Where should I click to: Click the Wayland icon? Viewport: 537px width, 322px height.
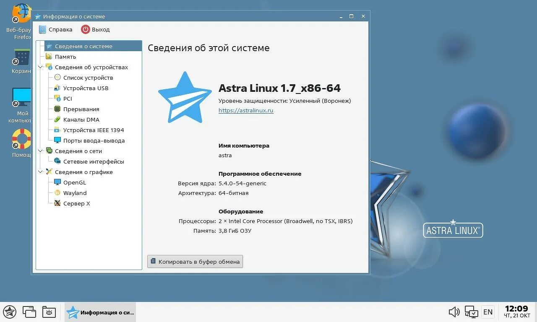(x=57, y=193)
